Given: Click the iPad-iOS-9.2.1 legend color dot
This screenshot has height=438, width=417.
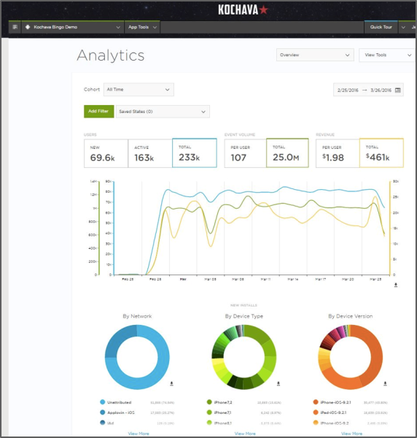Looking at the screenshot, I should click(x=316, y=412).
